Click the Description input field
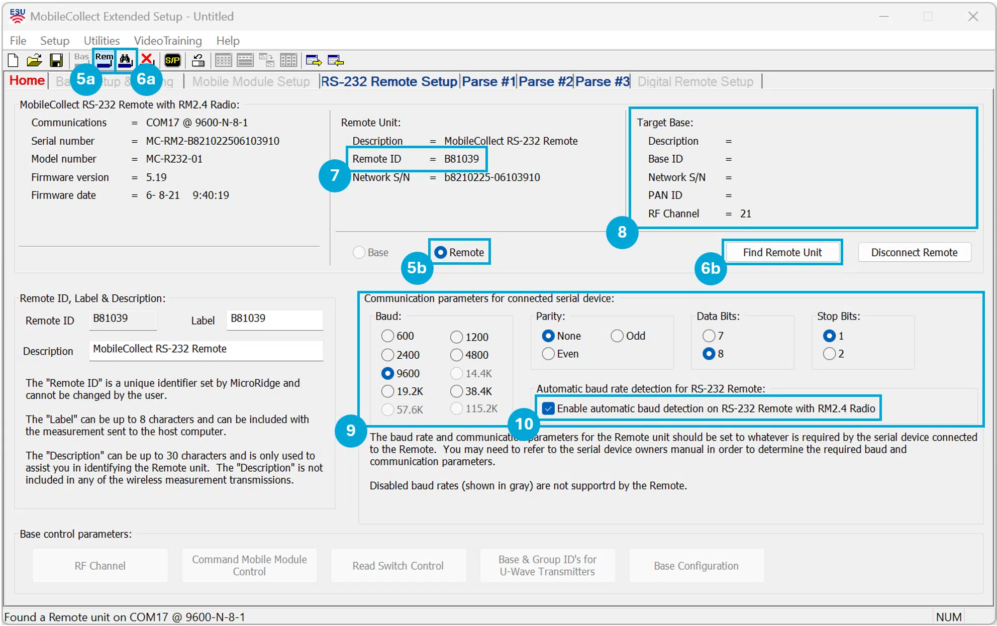Screen dimensions: 997x626 tap(206, 350)
